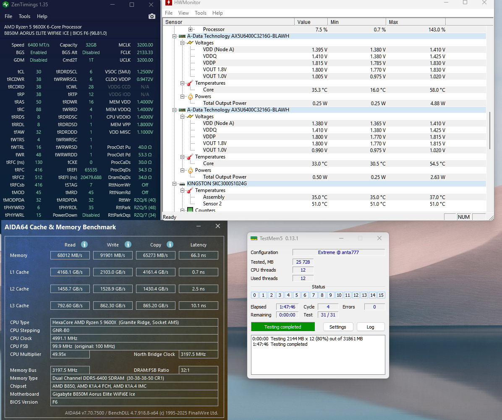
Task: Click the info icon next to Write
Action: click(x=128, y=244)
